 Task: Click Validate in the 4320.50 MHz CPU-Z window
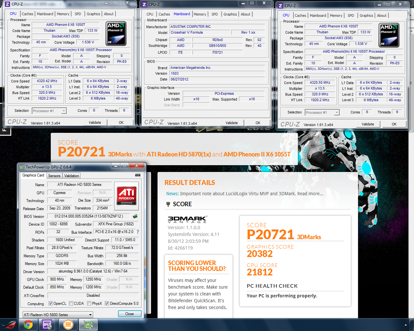coord(368,124)
